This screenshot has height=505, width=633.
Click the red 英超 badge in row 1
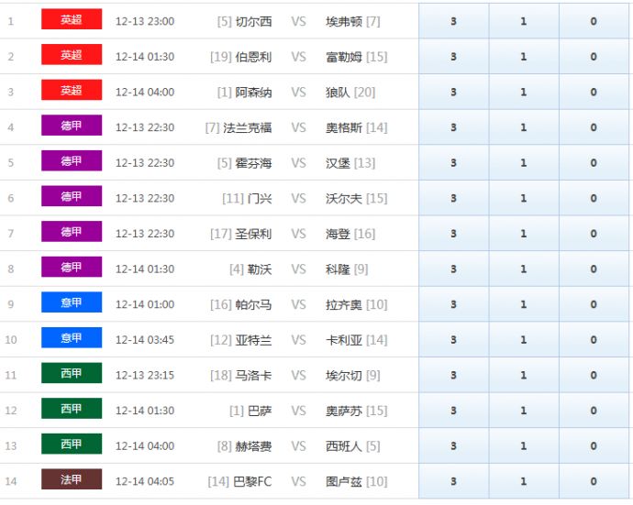click(72, 20)
